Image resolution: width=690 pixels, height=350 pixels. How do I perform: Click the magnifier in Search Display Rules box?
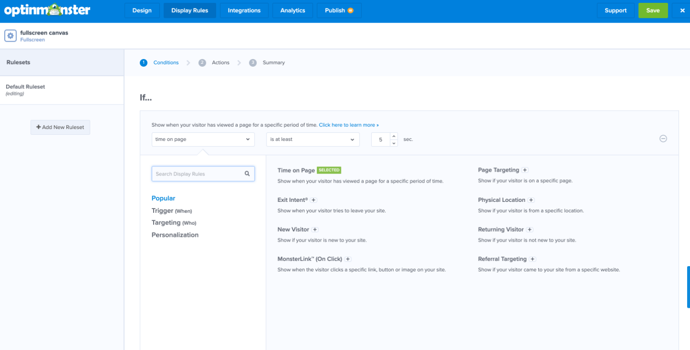click(x=247, y=173)
